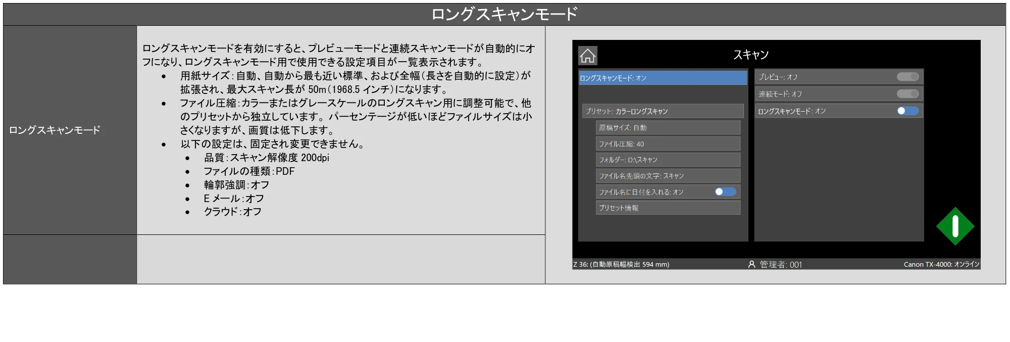
Task: Click the E メール:オフ bullet text
Action: 234,199
